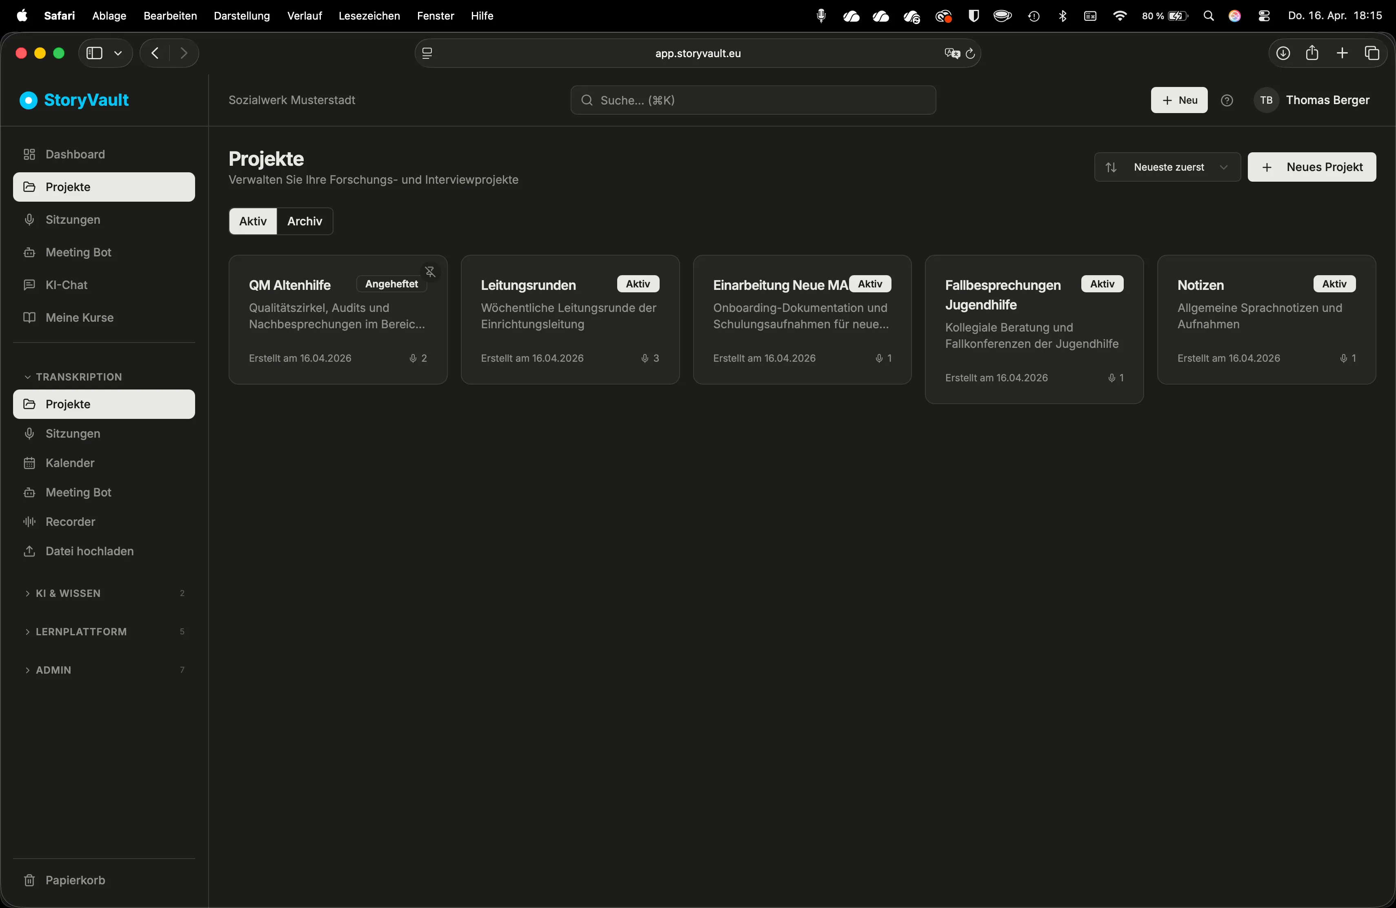
Task: Open Papierkorb trash in the sidebar
Action: click(x=104, y=880)
